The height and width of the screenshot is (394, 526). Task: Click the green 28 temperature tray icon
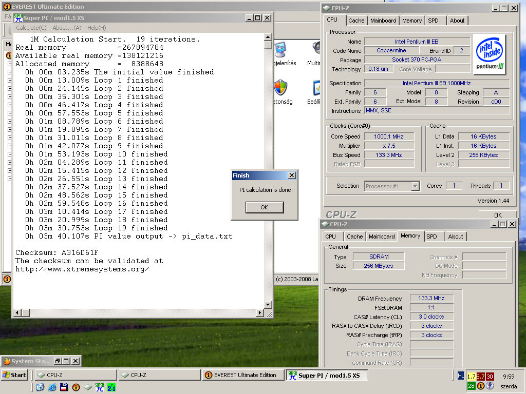[x=471, y=386]
